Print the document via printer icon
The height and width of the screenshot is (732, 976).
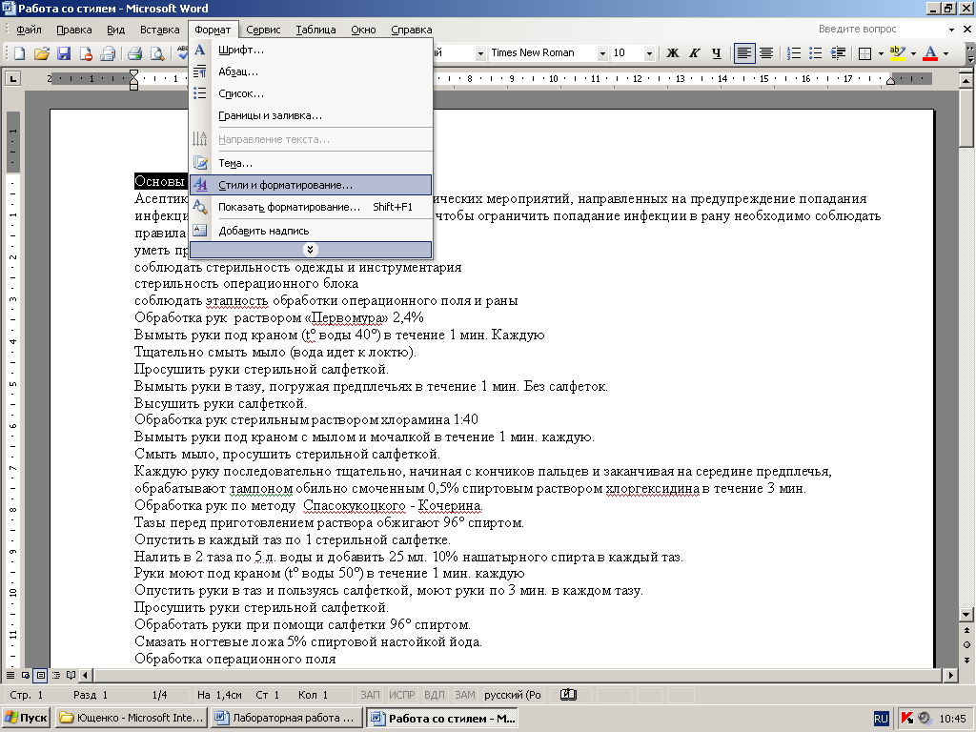(134, 53)
